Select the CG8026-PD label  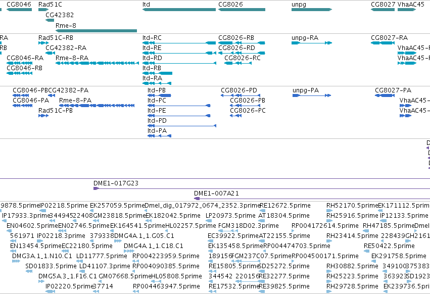pyautogui.click(x=239, y=90)
